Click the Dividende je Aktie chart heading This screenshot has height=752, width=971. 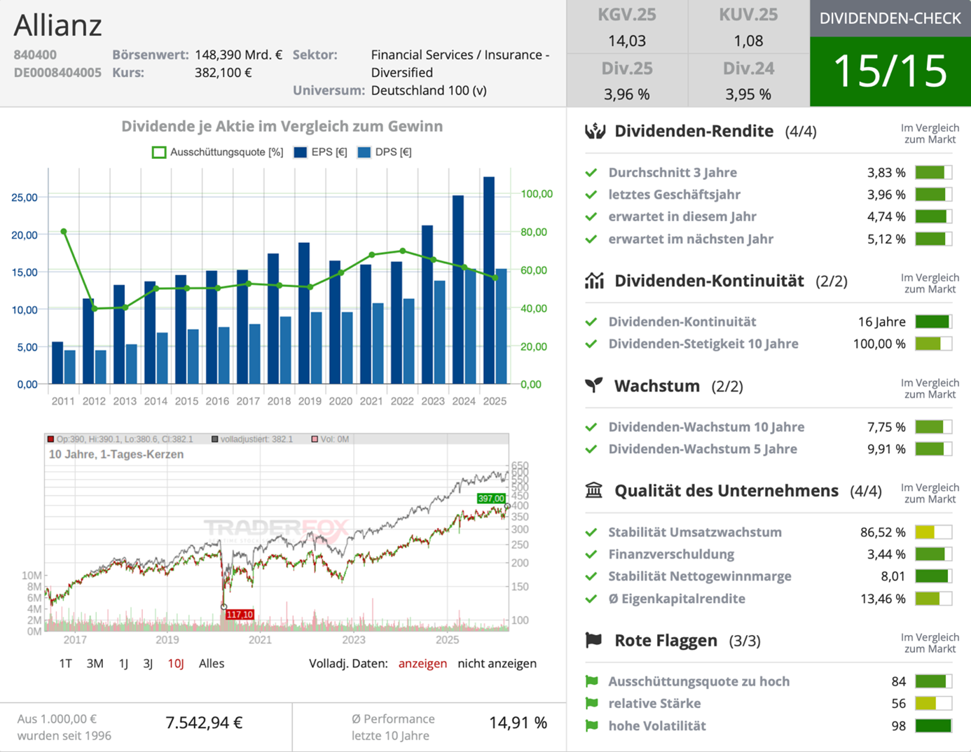(282, 126)
